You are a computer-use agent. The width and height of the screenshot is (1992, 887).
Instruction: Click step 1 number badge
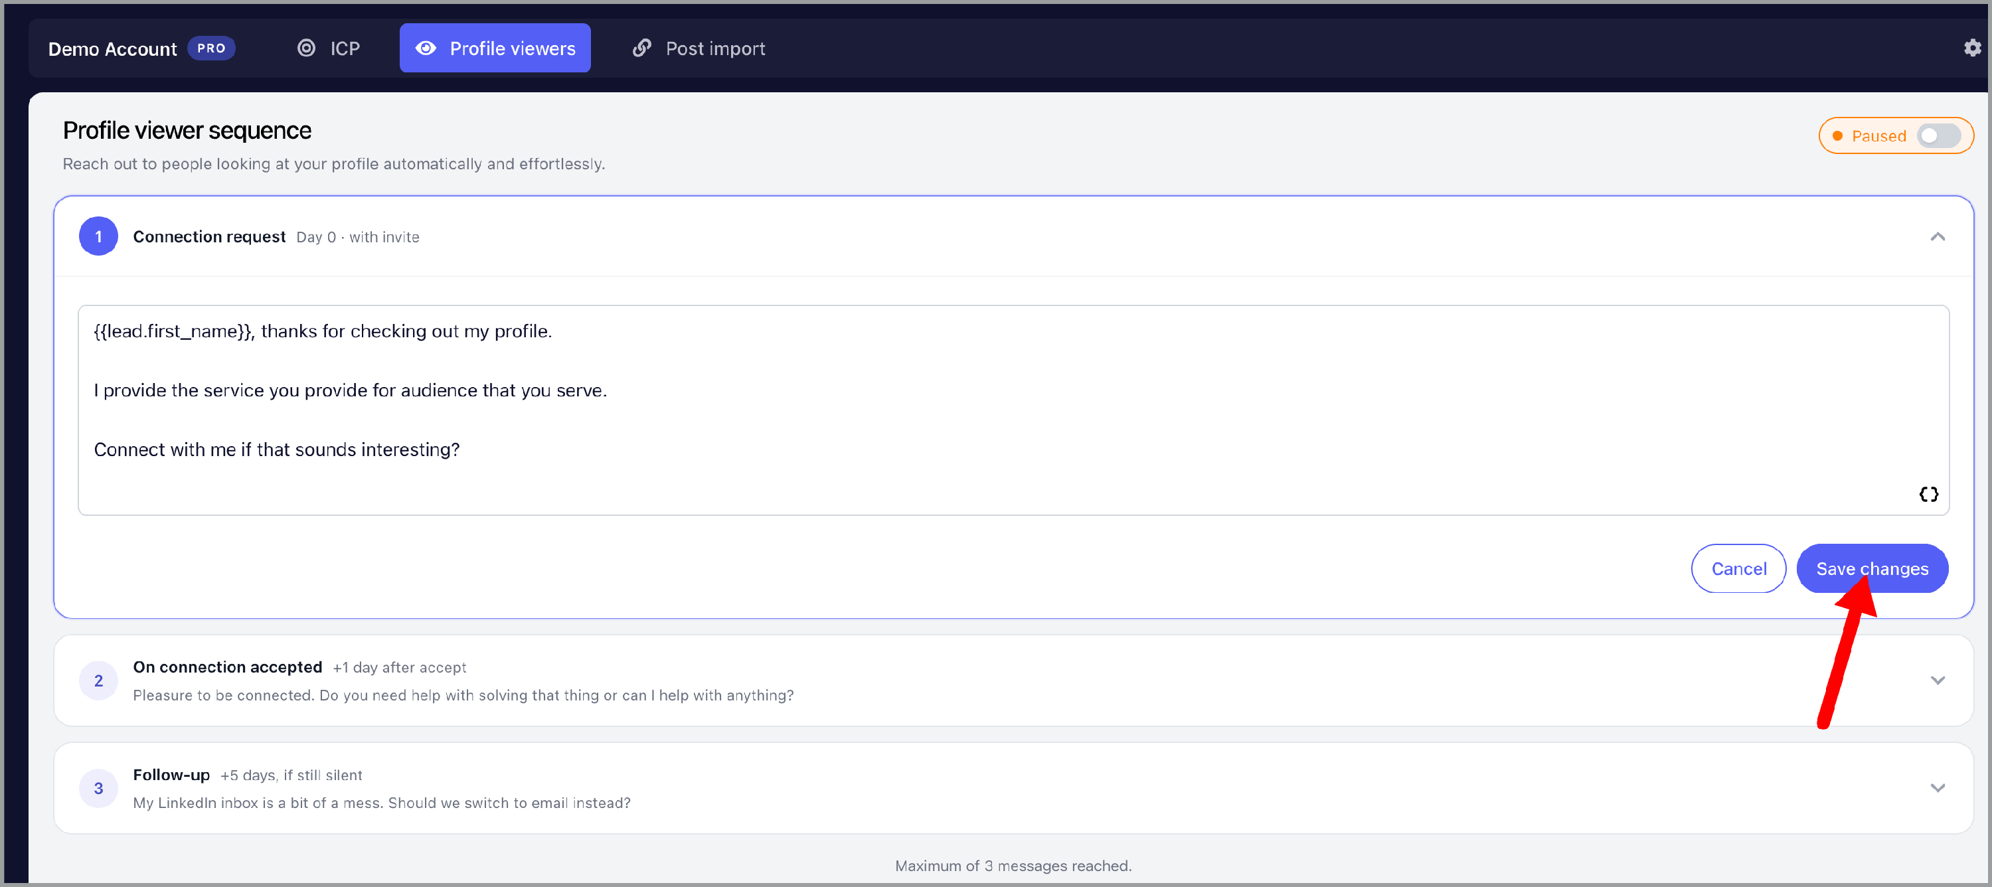[98, 236]
